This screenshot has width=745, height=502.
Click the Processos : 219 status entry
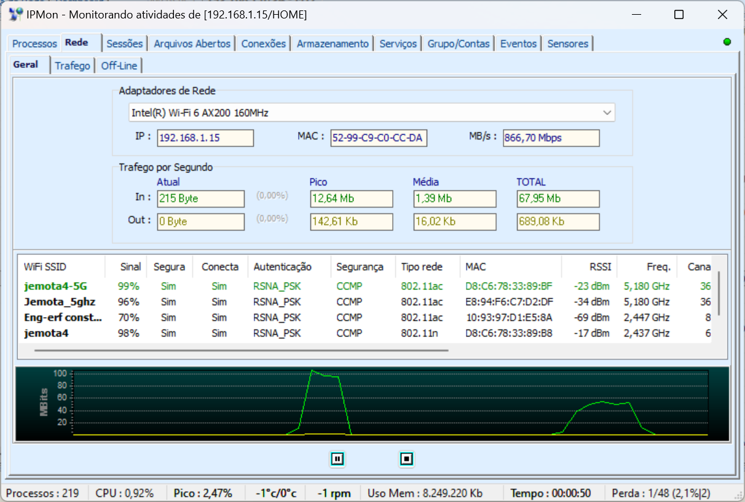pyautogui.click(x=43, y=493)
